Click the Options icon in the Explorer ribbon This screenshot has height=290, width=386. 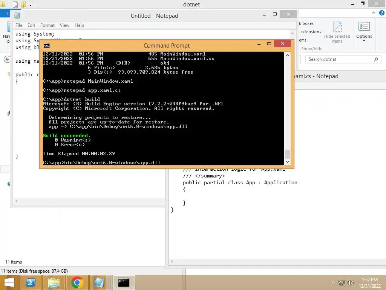coord(364,26)
